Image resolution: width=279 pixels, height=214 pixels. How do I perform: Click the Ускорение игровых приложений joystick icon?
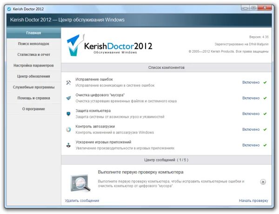pos(68,145)
